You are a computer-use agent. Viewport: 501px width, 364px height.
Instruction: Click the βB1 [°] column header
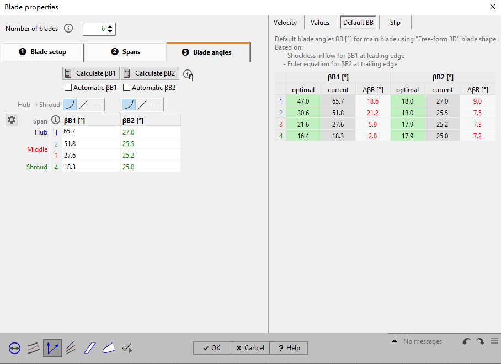coord(91,121)
